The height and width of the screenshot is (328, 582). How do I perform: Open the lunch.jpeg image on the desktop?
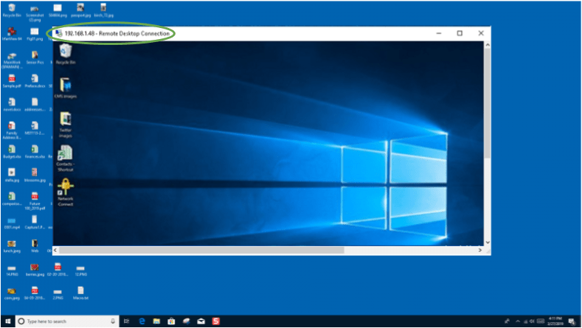pyautogui.click(x=12, y=246)
